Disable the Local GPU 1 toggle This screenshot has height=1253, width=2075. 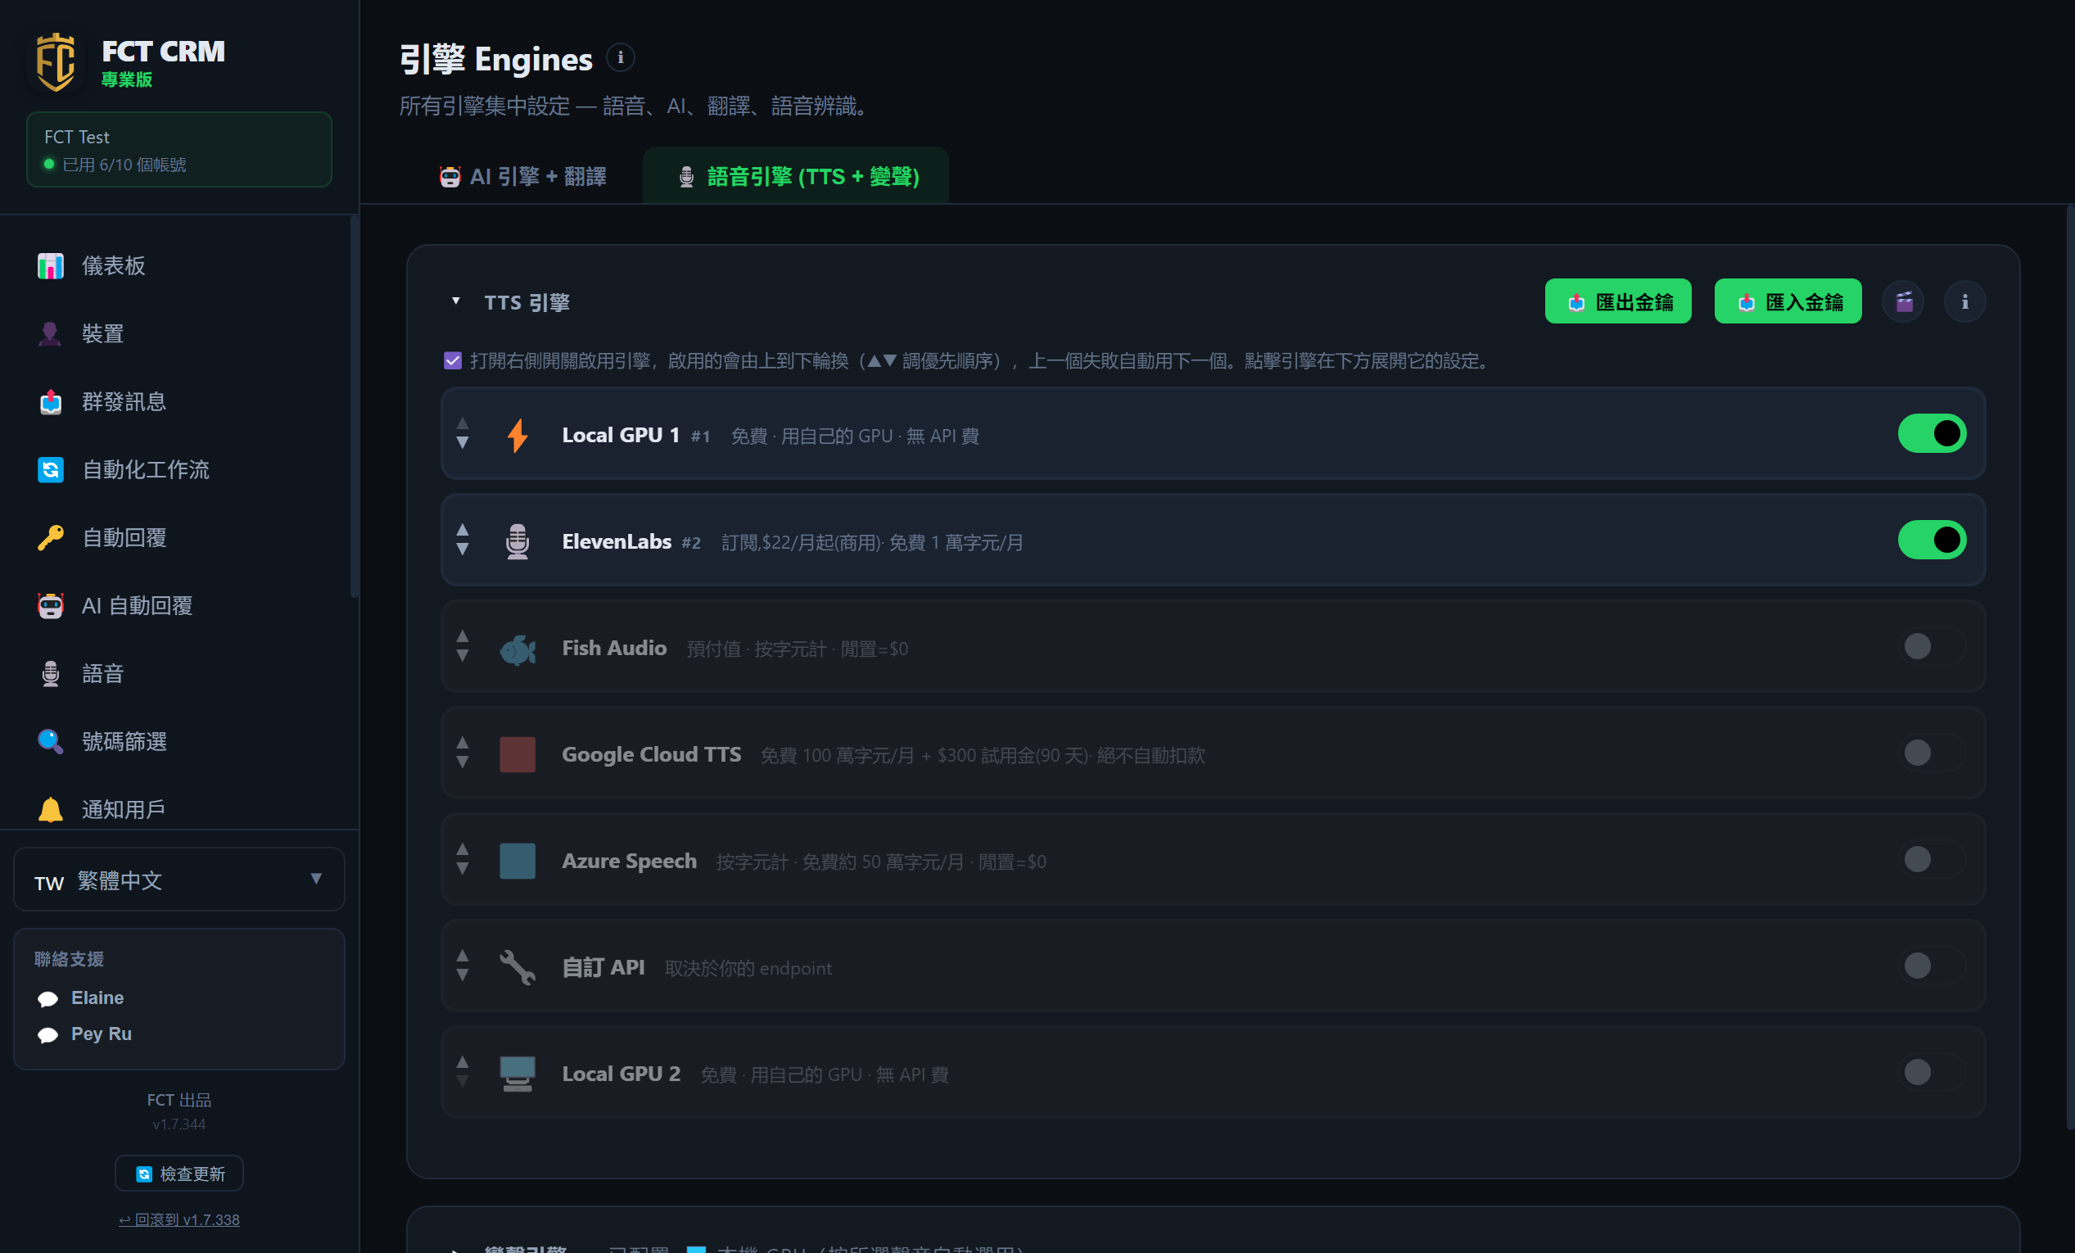point(1932,434)
